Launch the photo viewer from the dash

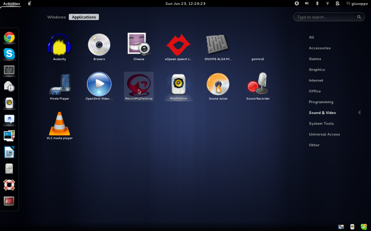tap(9, 136)
